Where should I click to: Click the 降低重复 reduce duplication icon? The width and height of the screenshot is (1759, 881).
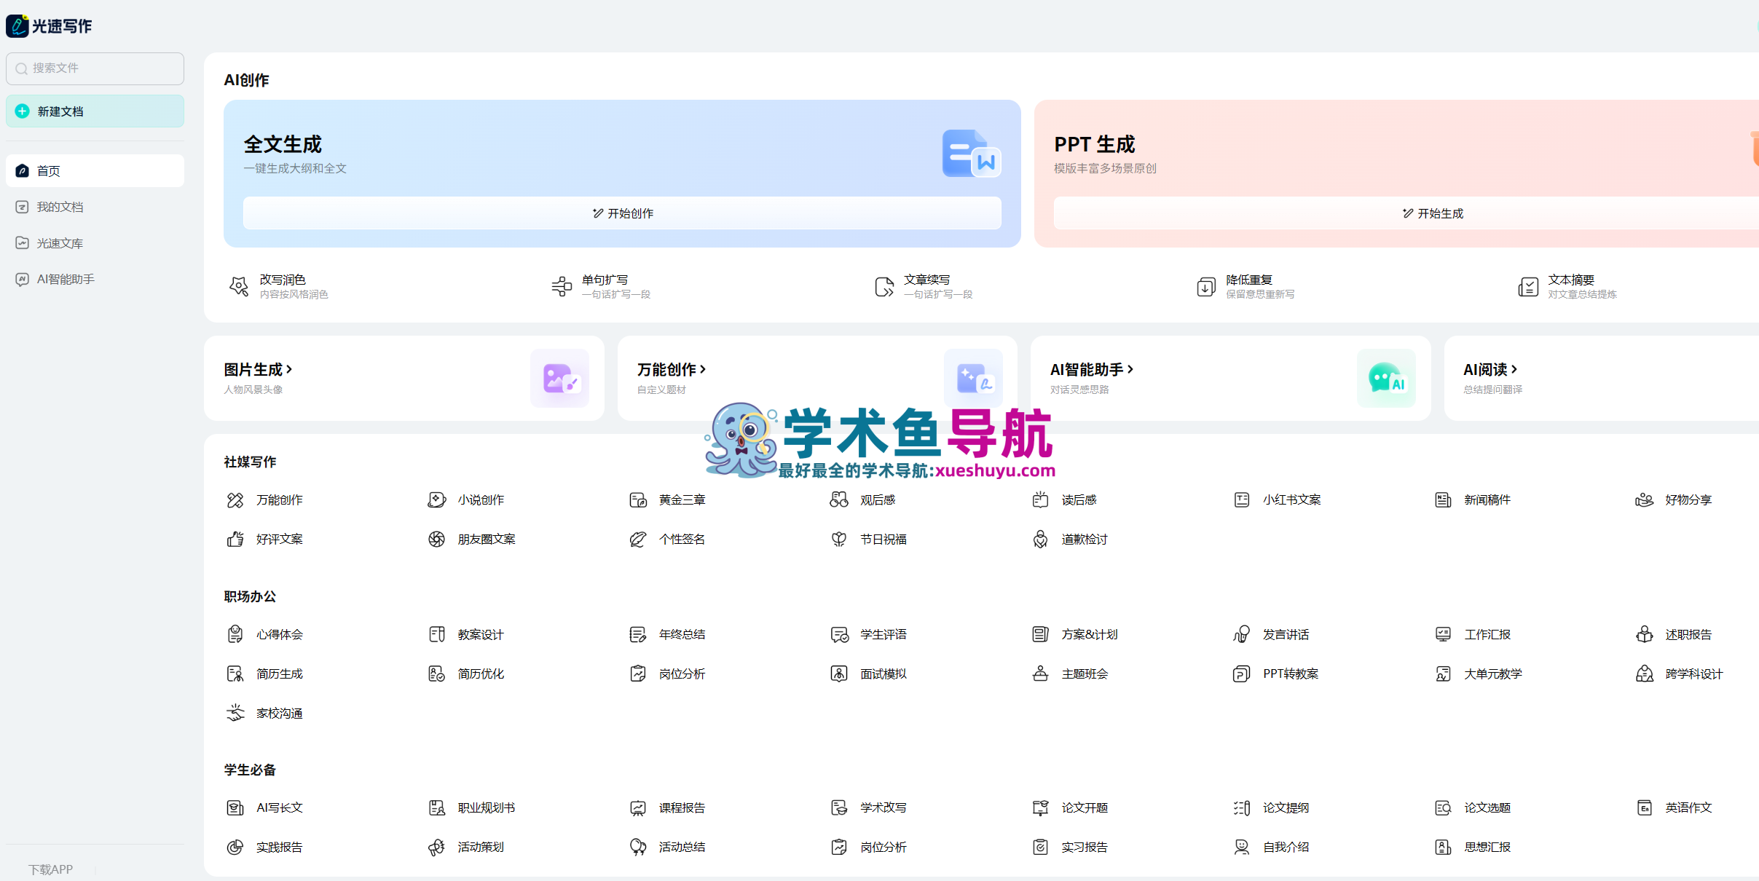pyautogui.click(x=1206, y=286)
